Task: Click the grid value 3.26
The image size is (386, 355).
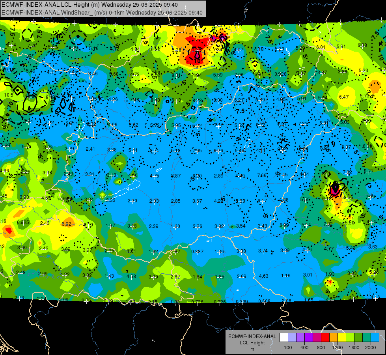Action: (197, 226)
